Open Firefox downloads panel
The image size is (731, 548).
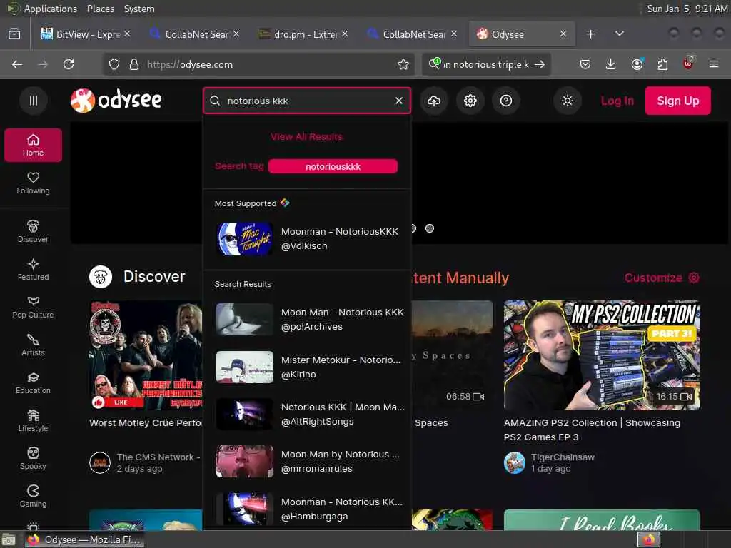[x=611, y=64]
